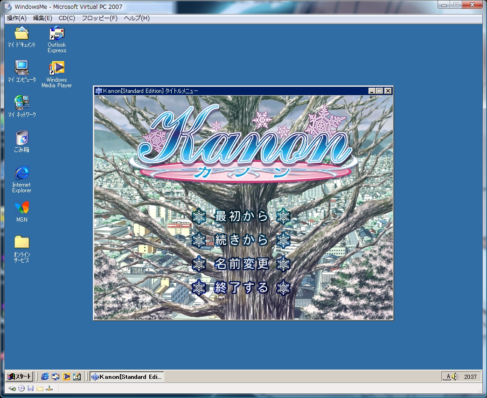This screenshot has height=398, width=487.
Task: Open the 操作(A) menu
Action: click(17, 18)
